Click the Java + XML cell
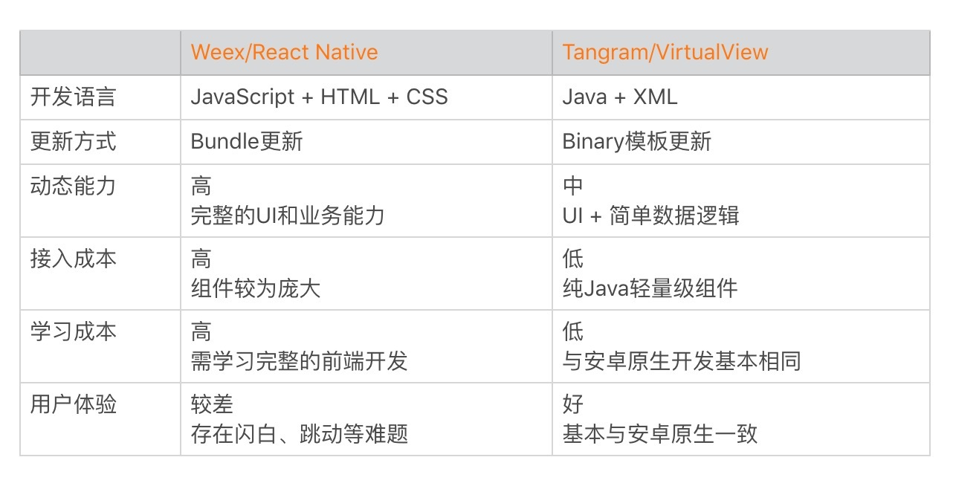This screenshot has height=486, width=953. pos(619,97)
